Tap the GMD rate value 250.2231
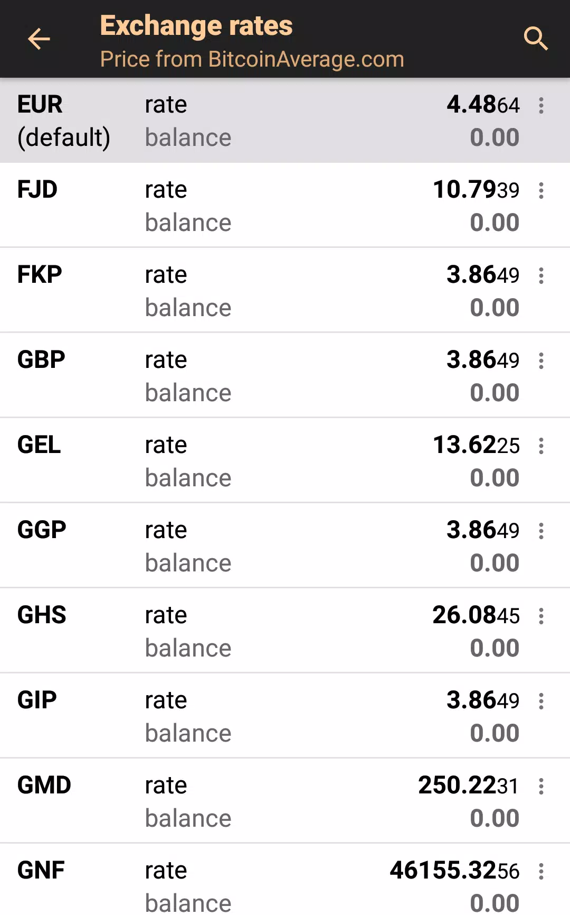570x915 pixels. pos(468,785)
